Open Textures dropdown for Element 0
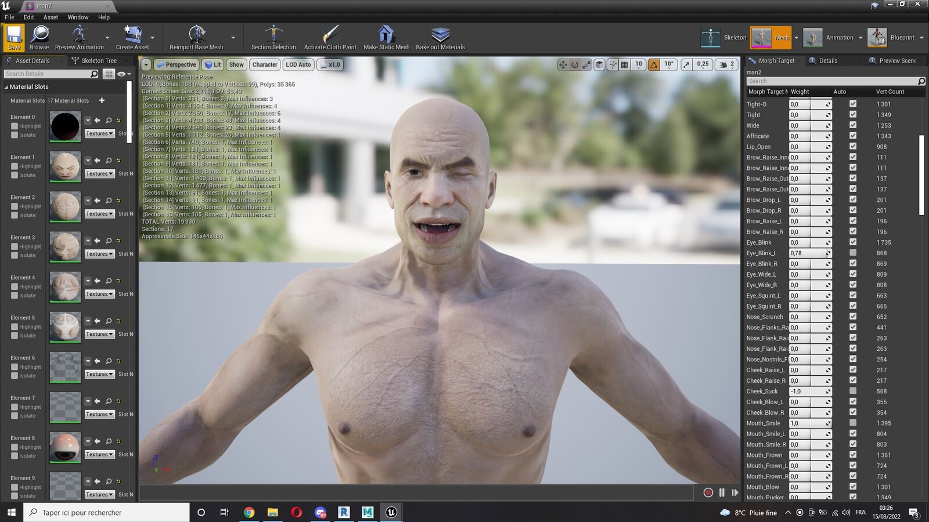This screenshot has height=522, width=929. [99, 133]
